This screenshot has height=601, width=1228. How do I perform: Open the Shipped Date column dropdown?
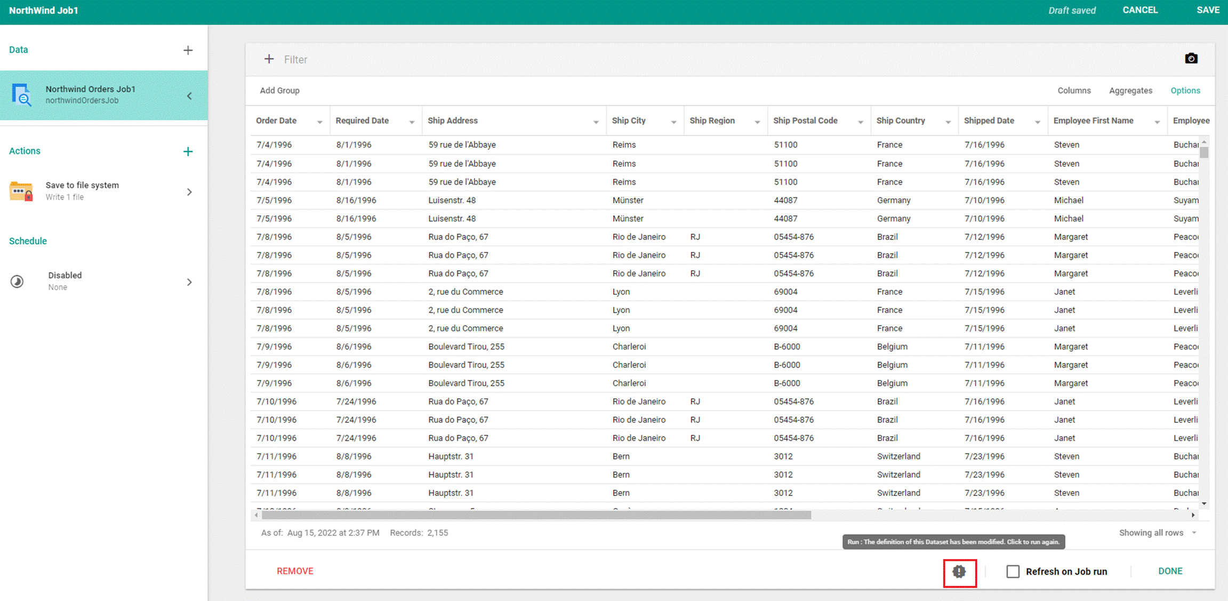click(1038, 122)
